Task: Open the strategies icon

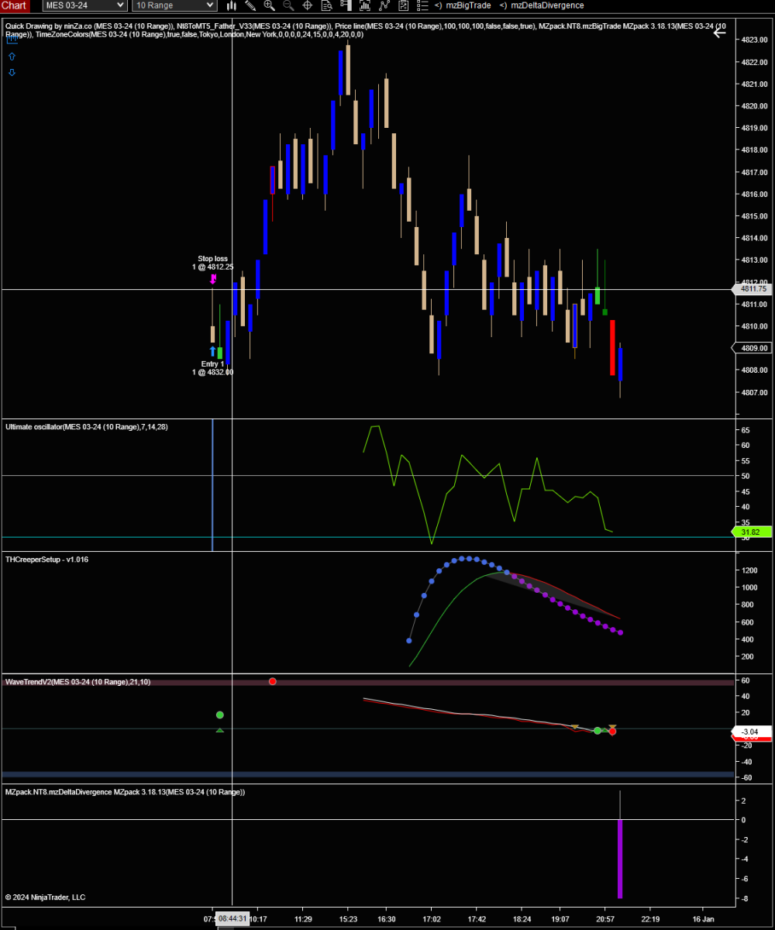Action: coord(403,5)
